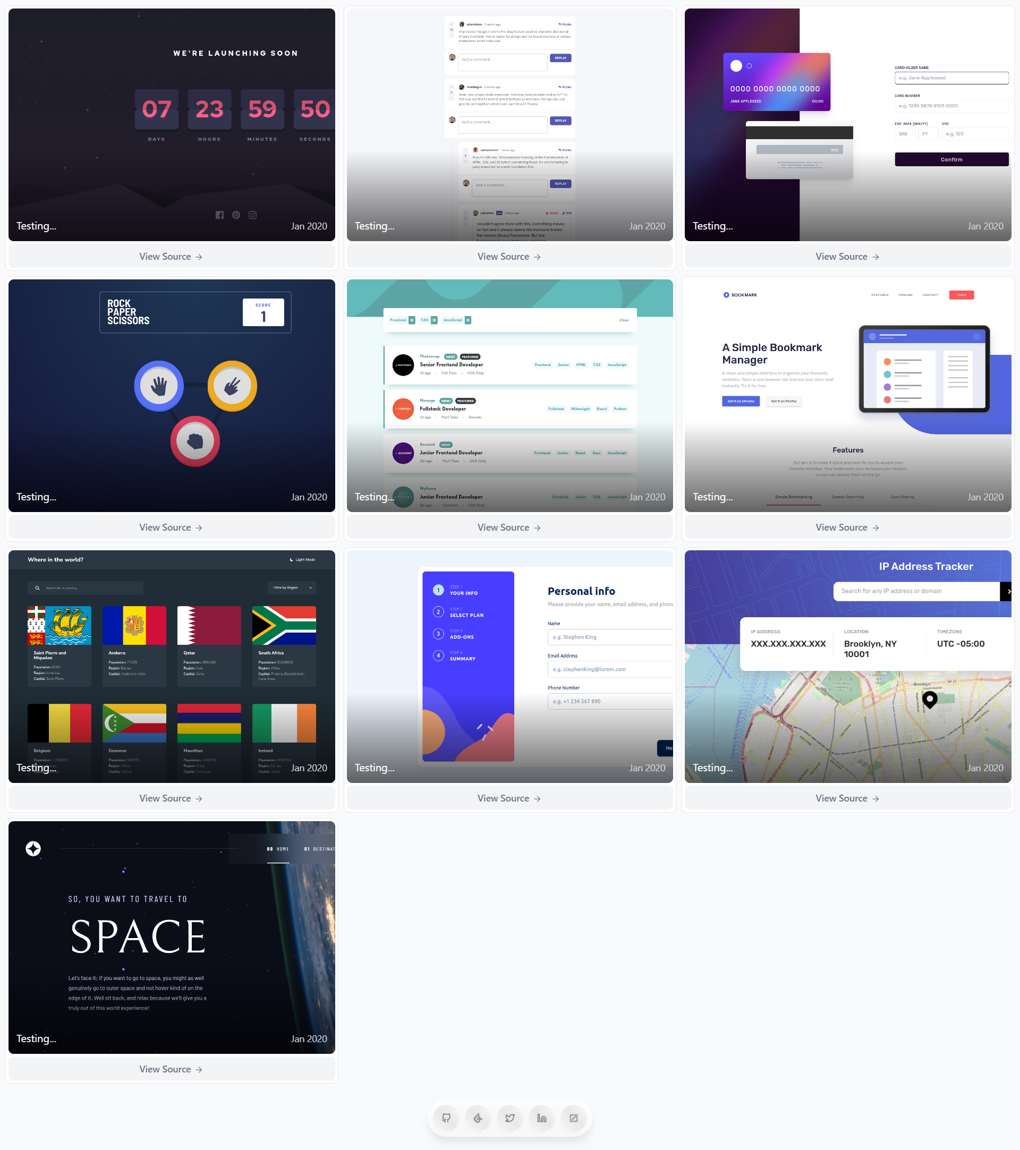Expand CSS filter on job listings project
The height and width of the screenshot is (1150, 1020).
point(426,320)
